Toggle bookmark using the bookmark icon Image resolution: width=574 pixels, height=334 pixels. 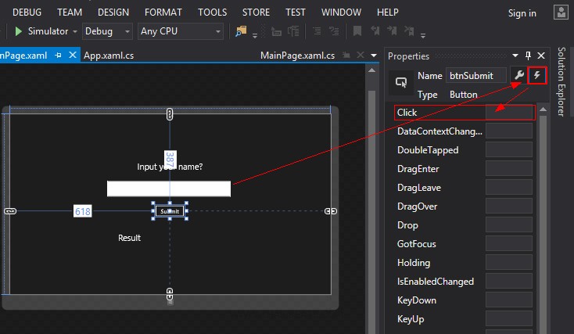point(357,31)
